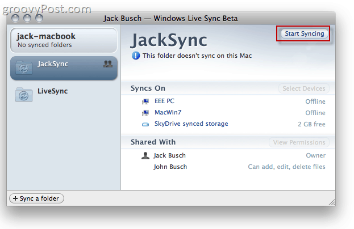The width and height of the screenshot is (354, 229).
Task: Select the LiveSync folder in sidebar
Action: pos(64,95)
